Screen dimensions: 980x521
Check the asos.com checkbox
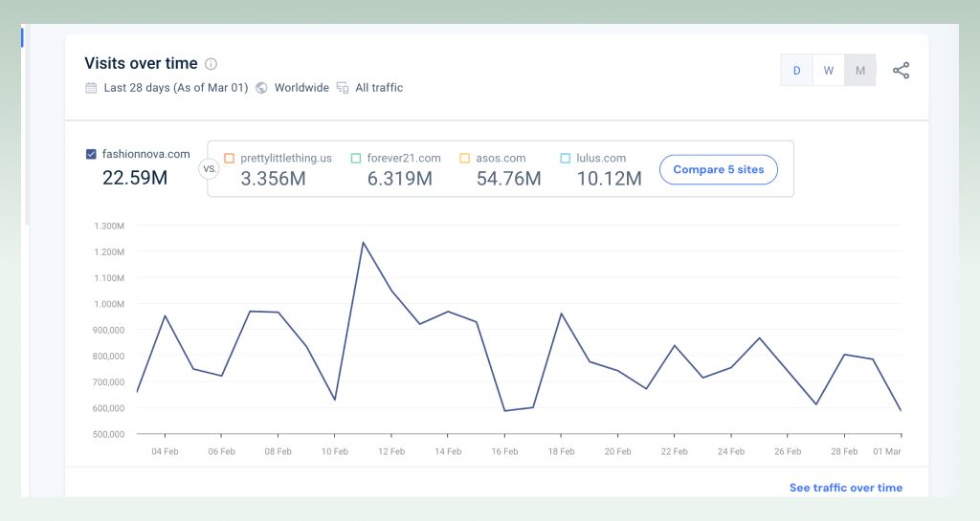point(464,159)
